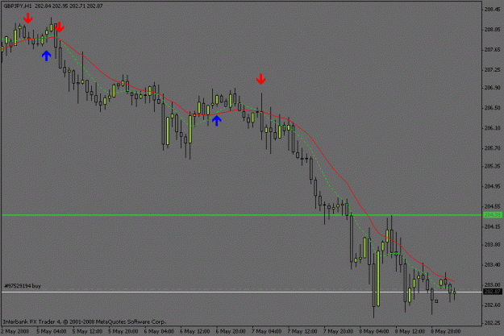Click the blue up arrow near 6 May 20:00

point(217,120)
